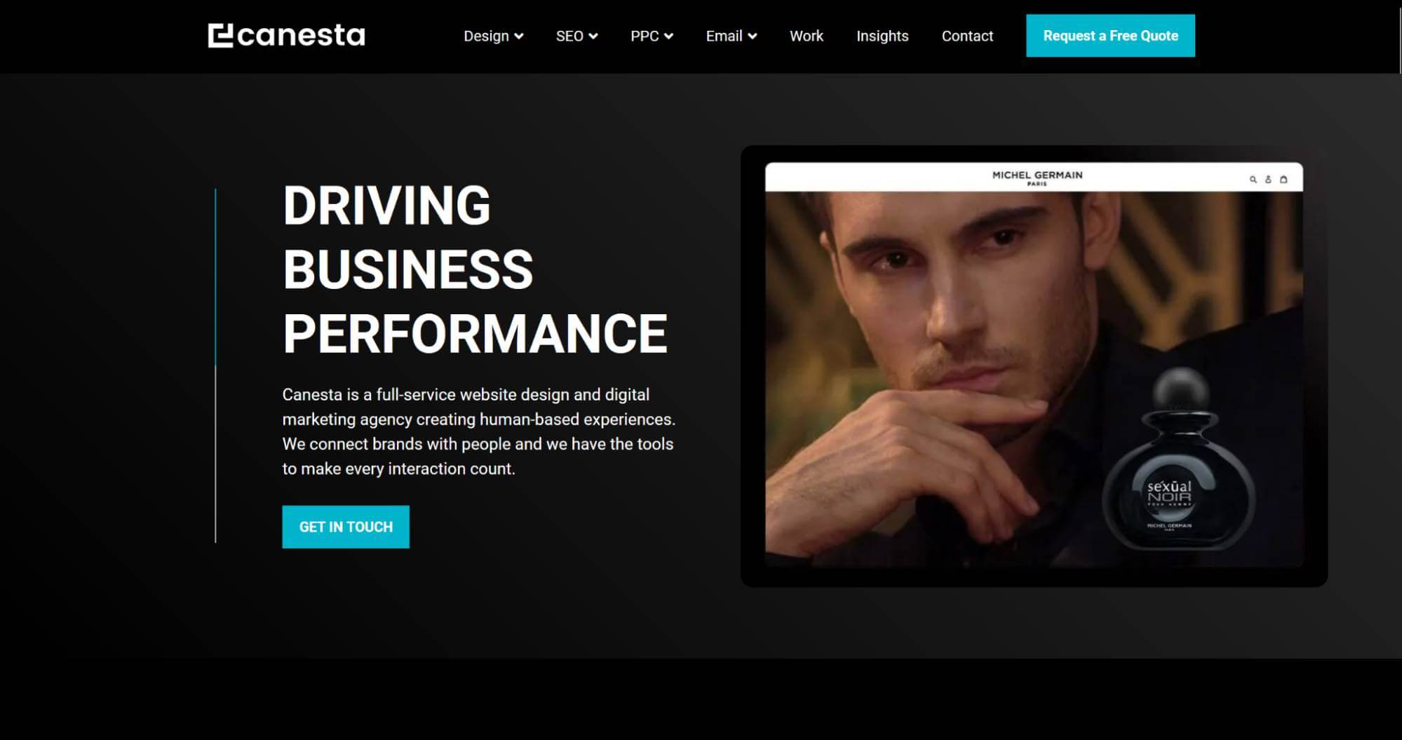
Task: Open the Work page
Action: coord(807,36)
